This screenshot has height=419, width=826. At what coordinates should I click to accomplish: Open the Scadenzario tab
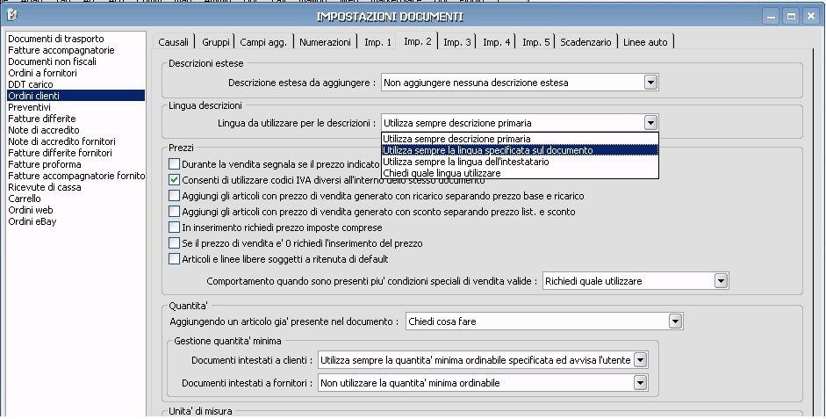tap(585, 41)
